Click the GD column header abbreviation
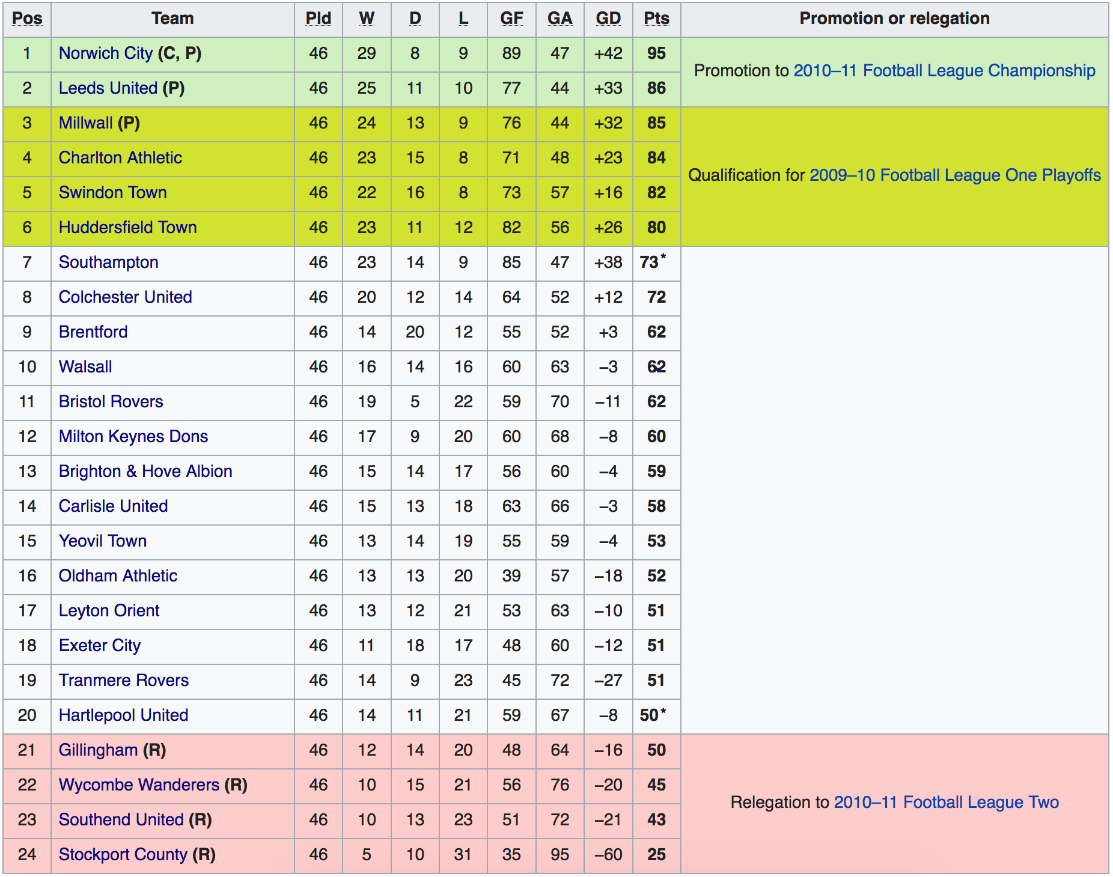 pyautogui.click(x=608, y=19)
